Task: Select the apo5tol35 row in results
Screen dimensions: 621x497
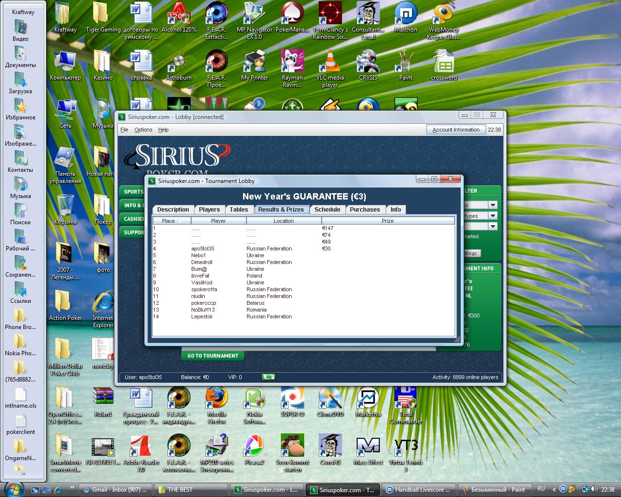Action: 203,248
